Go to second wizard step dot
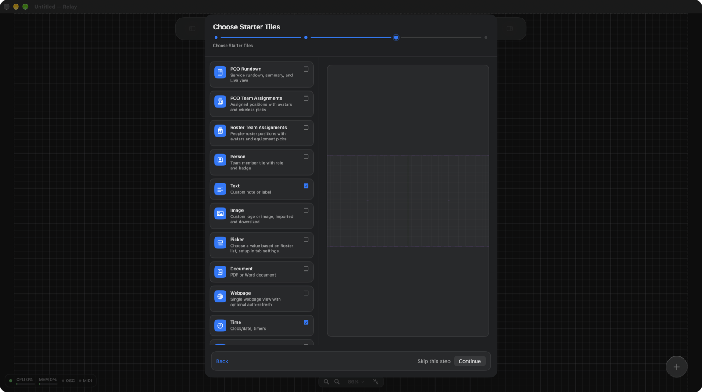Screen dimensions: 702x392 click(306, 37)
